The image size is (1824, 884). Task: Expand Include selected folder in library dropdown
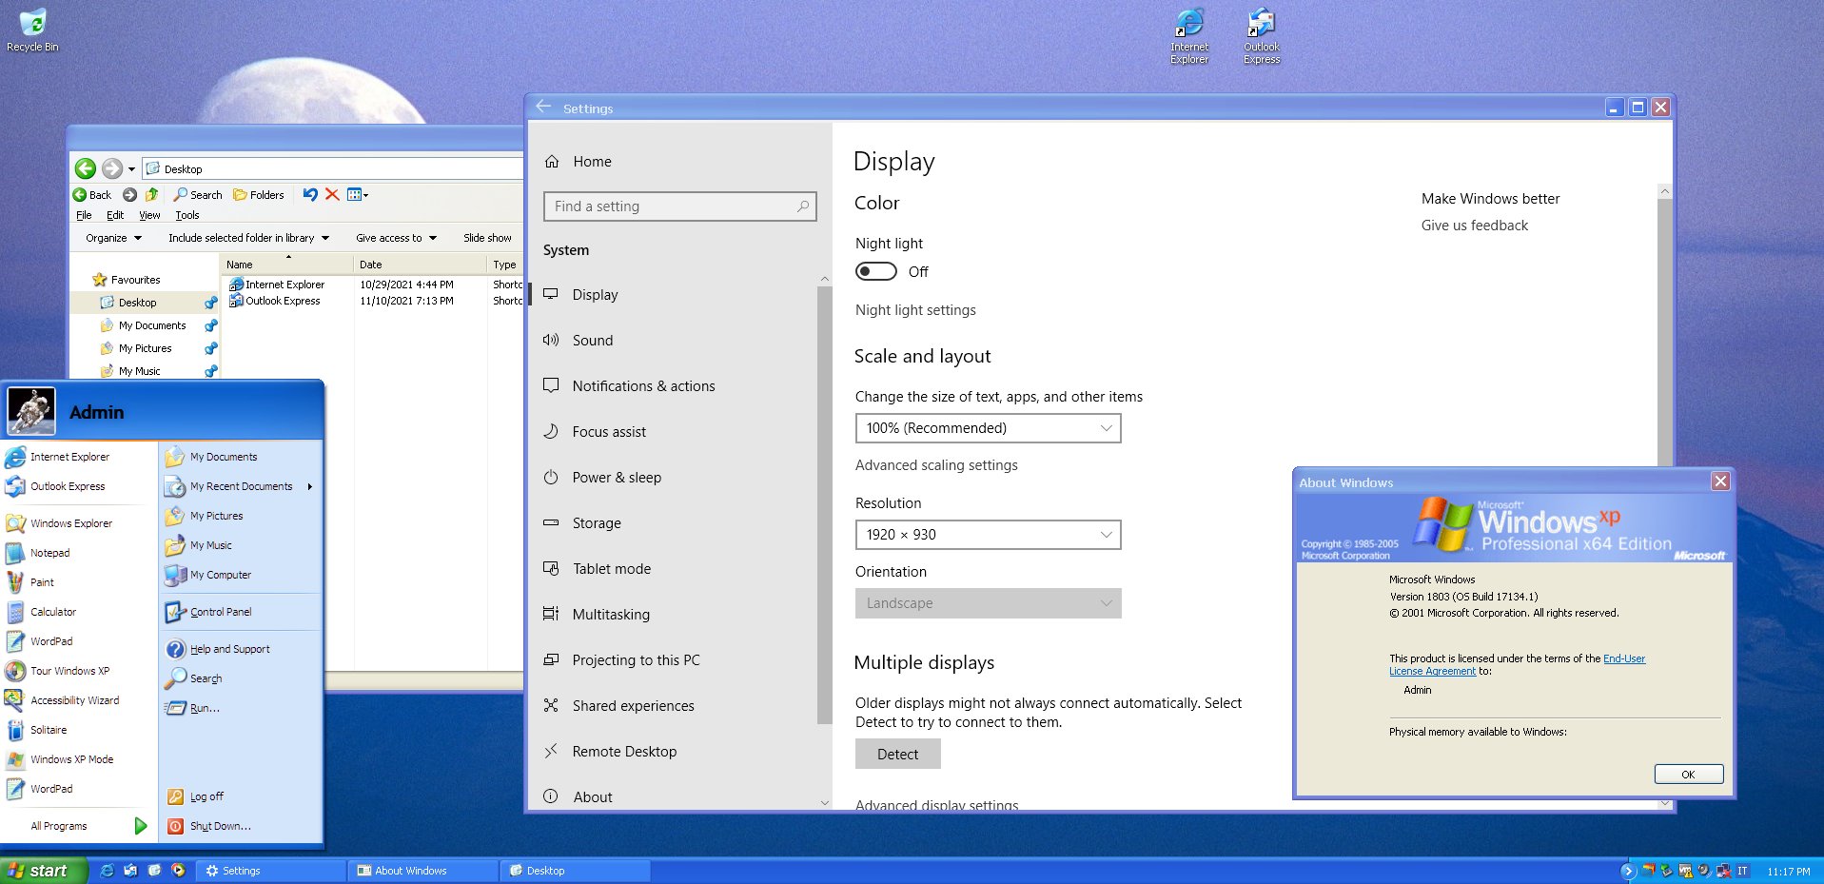tap(248, 238)
